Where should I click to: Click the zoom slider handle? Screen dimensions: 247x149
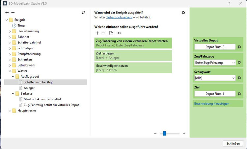pos(164,134)
